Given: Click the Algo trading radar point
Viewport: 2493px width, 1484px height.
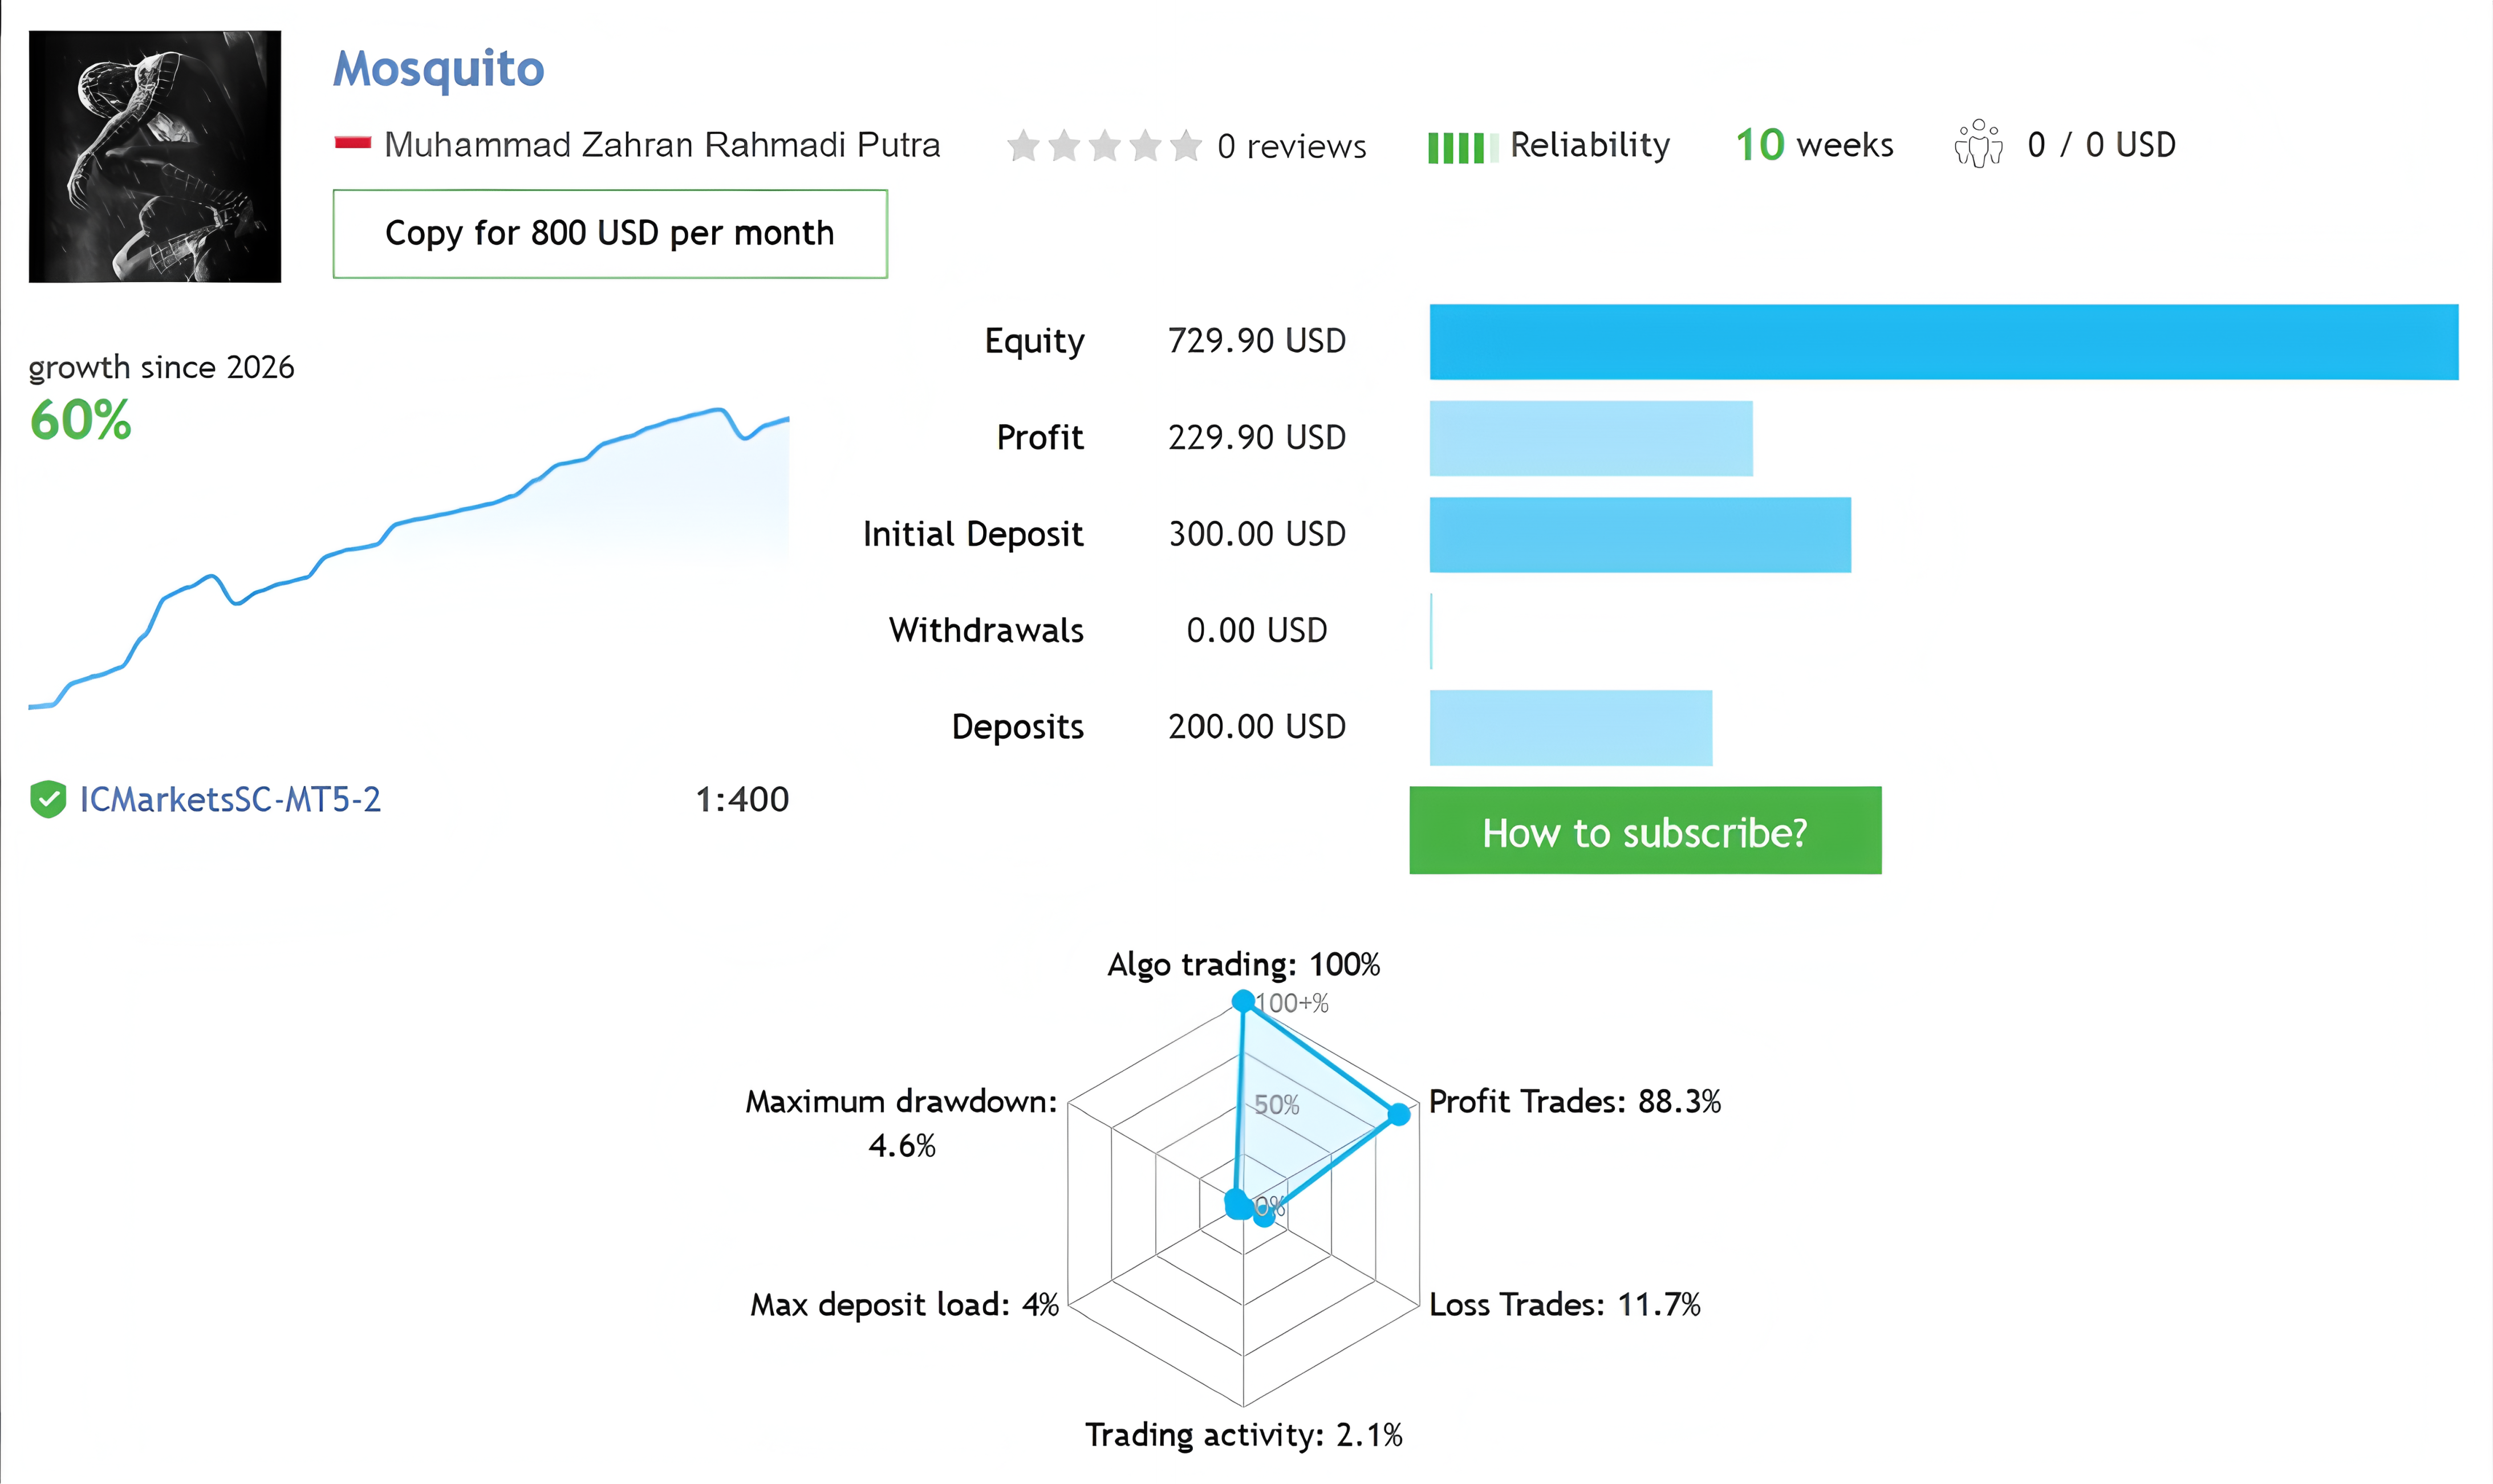Looking at the screenshot, I should pos(1243,1001).
